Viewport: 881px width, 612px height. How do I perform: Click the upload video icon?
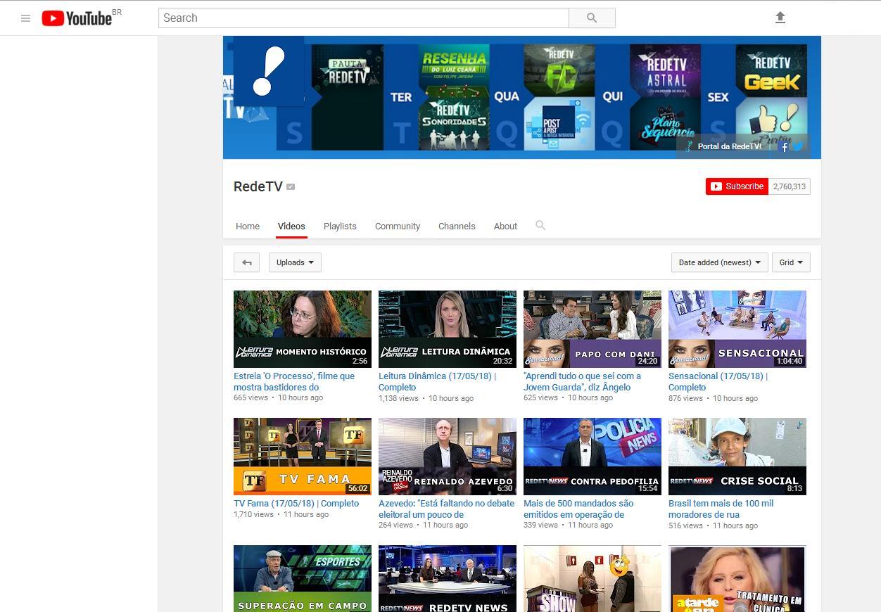click(x=780, y=18)
